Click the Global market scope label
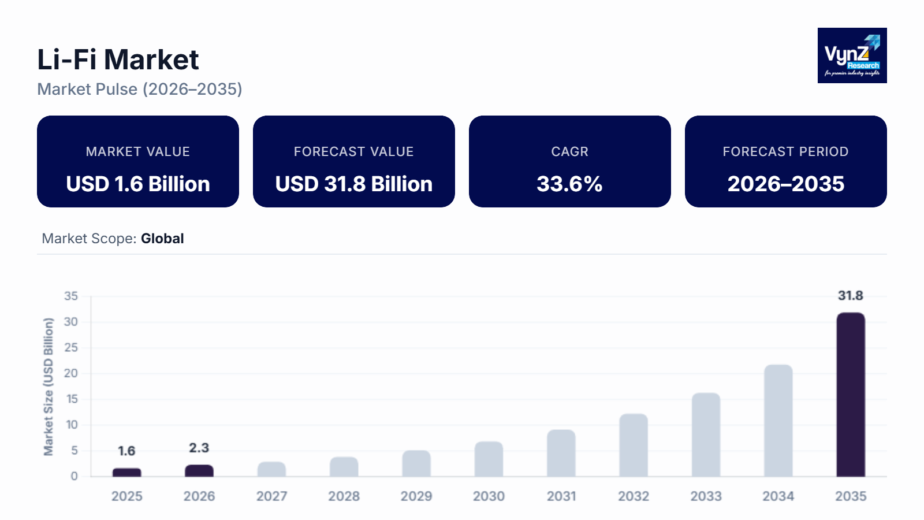The width and height of the screenshot is (924, 520). pos(161,239)
